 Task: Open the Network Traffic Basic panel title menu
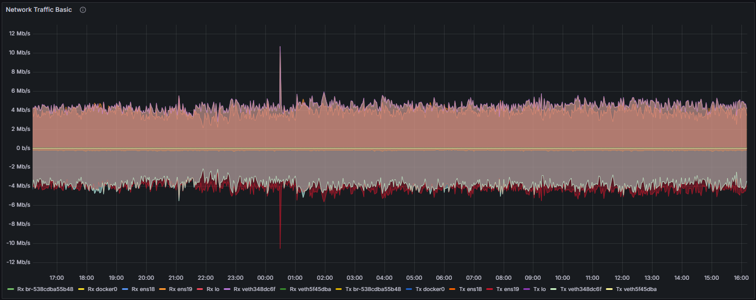[x=39, y=10]
